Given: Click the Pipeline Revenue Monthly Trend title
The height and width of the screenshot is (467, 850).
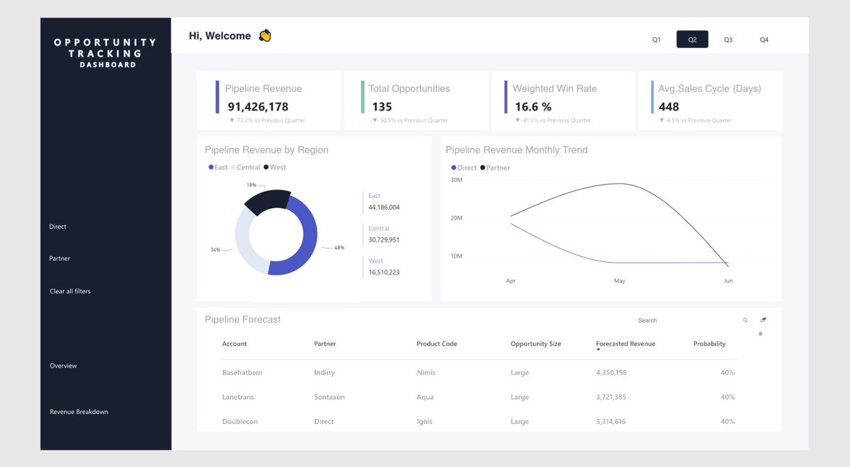Looking at the screenshot, I should pyautogui.click(x=516, y=150).
